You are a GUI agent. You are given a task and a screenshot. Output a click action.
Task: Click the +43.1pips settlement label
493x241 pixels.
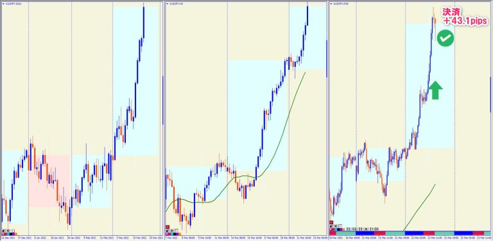tap(465, 21)
